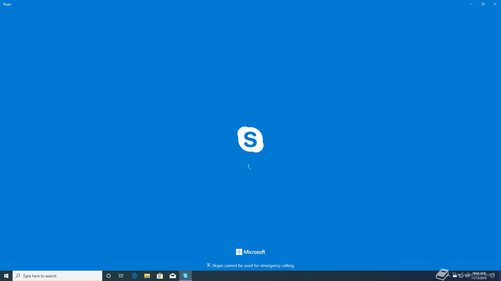
Task: Restore down the Skype window
Action: pos(483,4)
